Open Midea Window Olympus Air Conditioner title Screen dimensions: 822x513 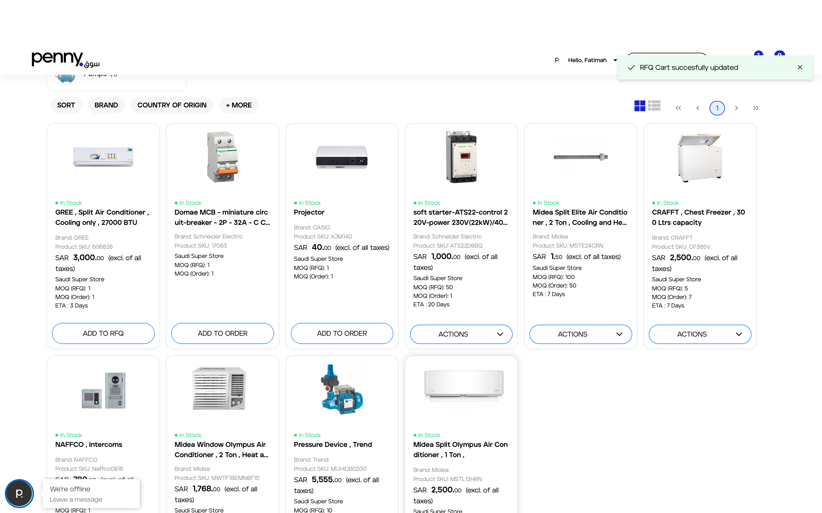pyautogui.click(x=221, y=449)
